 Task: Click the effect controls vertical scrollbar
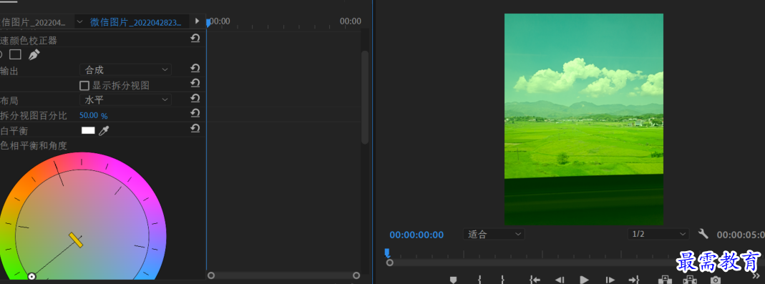pyautogui.click(x=364, y=97)
